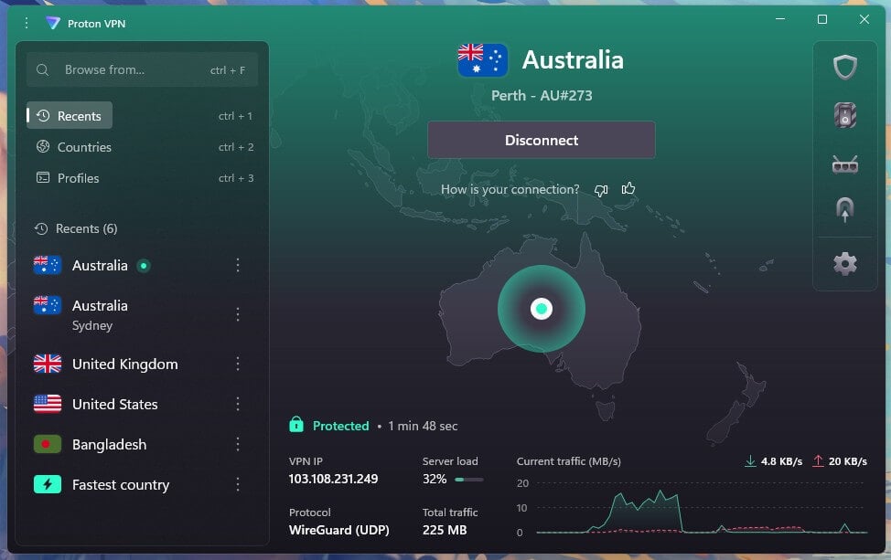The height and width of the screenshot is (560, 891).
Task: Click the search magnifier icon
Action: coord(43,69)
